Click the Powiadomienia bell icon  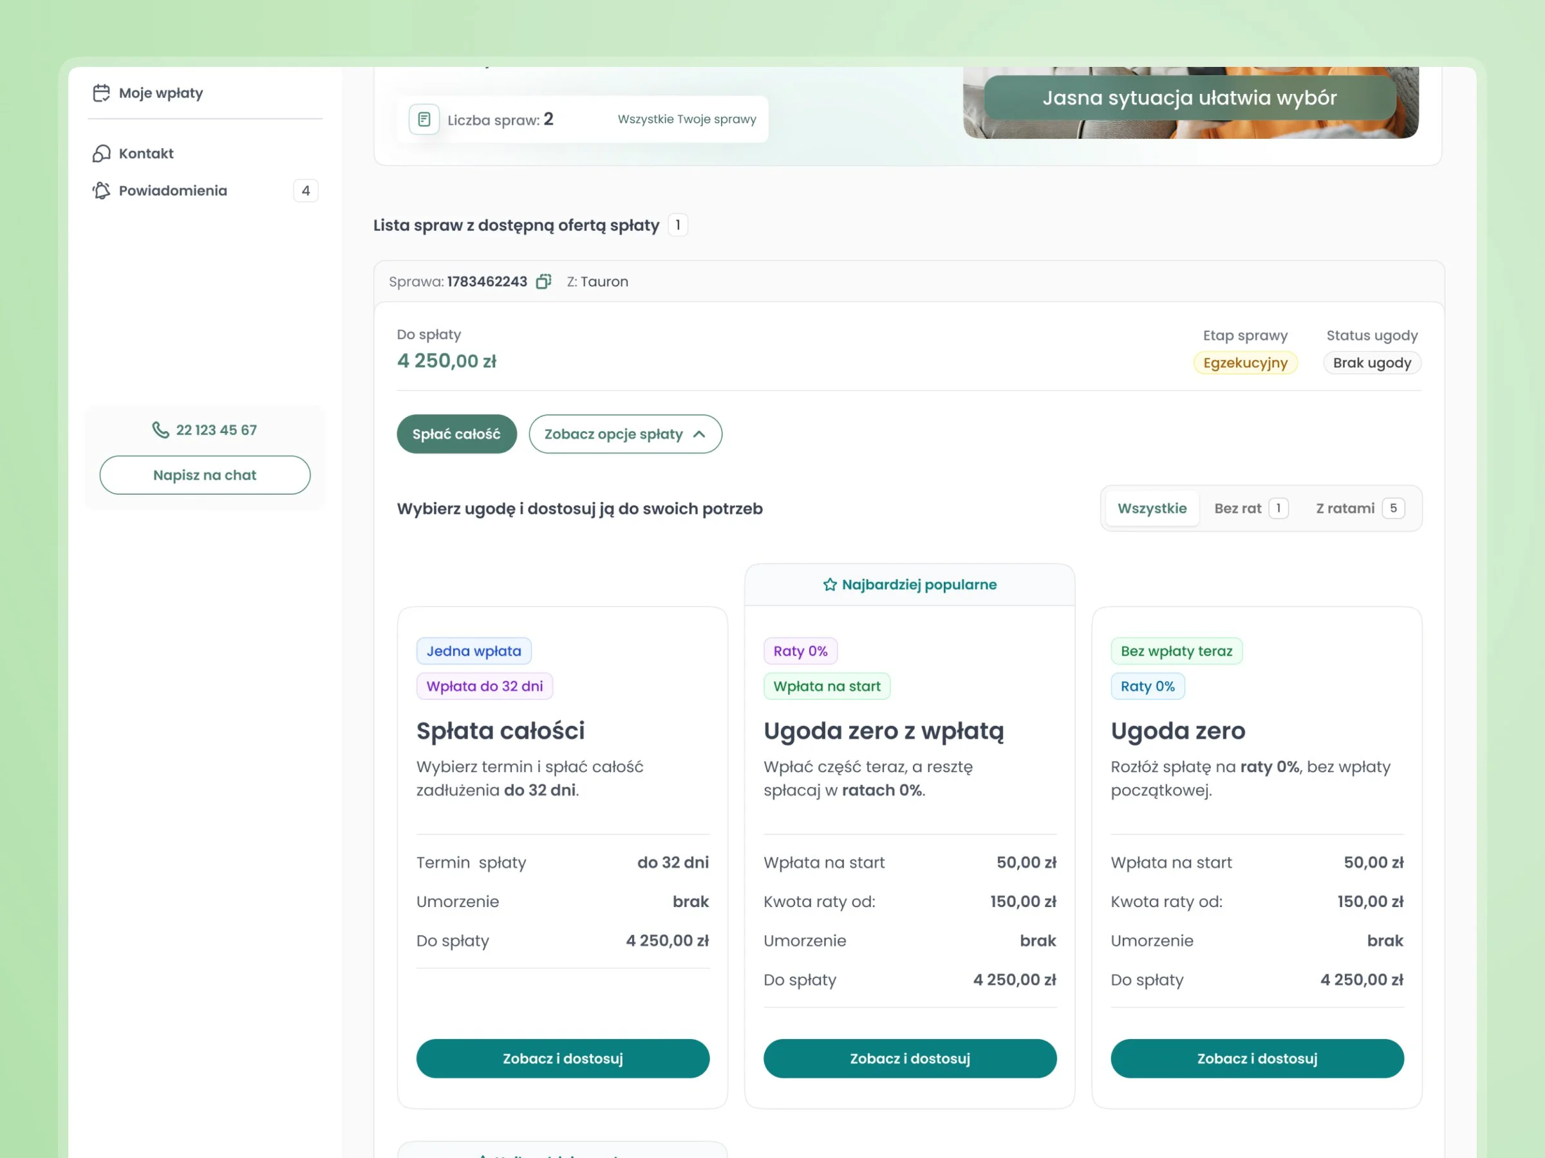pos(101,190)
